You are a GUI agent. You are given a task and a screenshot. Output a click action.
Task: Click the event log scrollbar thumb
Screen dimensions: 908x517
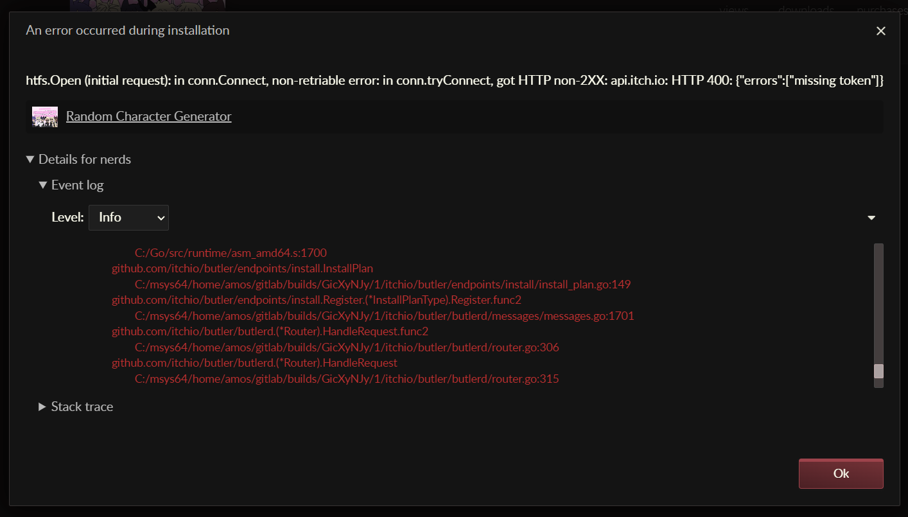pyautogui.click(x=878, y=371)
